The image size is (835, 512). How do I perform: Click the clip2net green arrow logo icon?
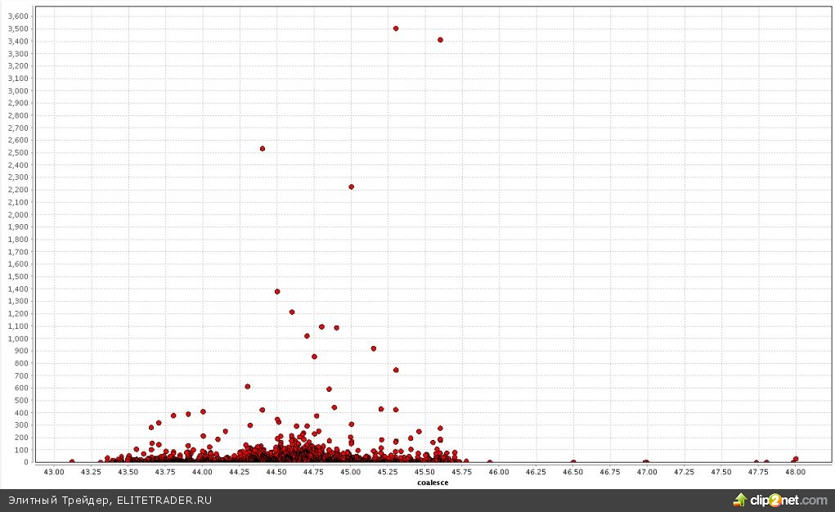(x=740, y=500)
